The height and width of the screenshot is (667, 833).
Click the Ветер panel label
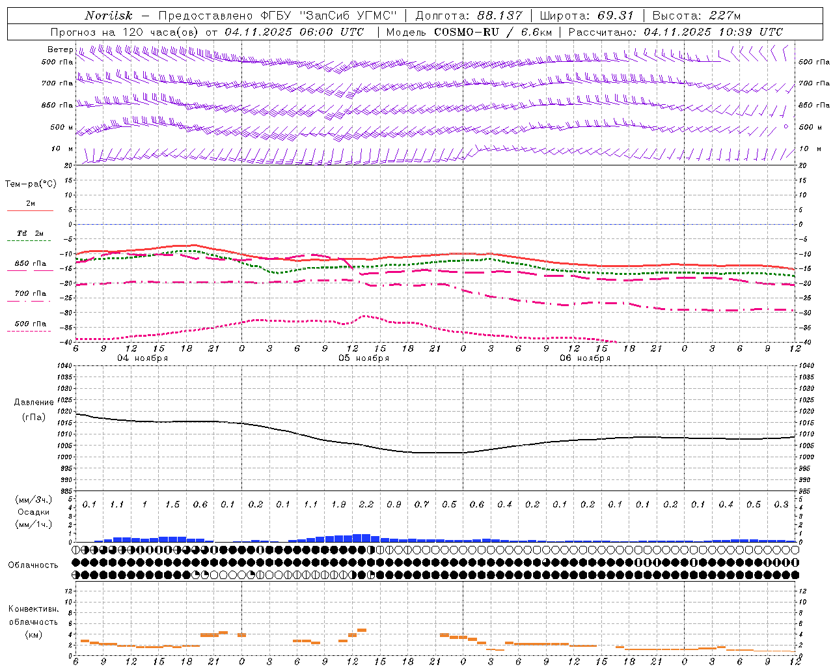60,50
